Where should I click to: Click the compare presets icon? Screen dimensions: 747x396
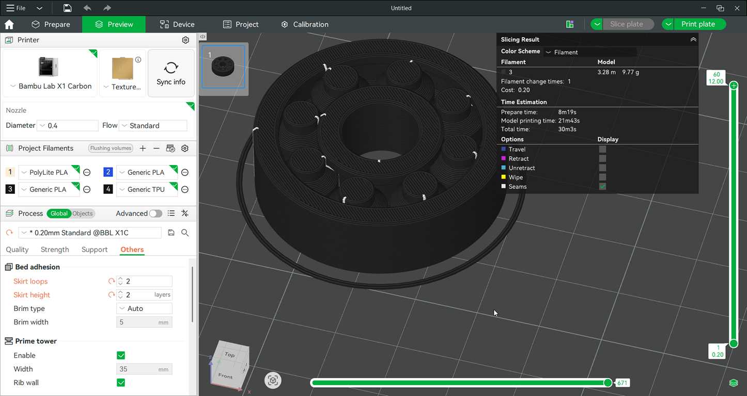click(185, 213)
